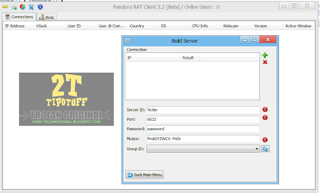This screenshot has height=193, width=320.
Task: Click the Active Window column header
Action: pos(298,26)
